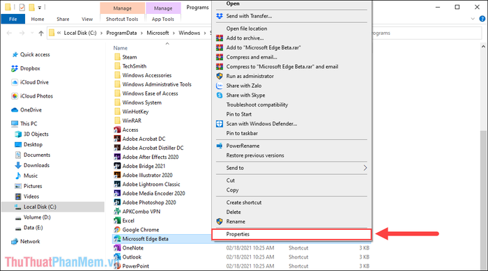Click Adobe After Effects 2020 icon
488x271 pixels.
click(117, 157)
